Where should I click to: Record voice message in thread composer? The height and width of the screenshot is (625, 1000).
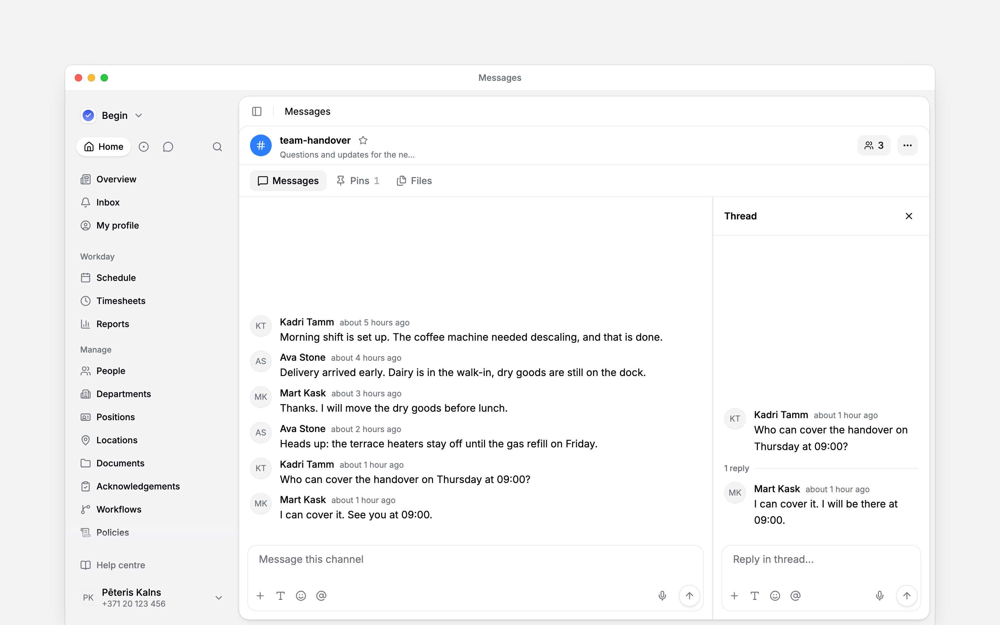879,596
